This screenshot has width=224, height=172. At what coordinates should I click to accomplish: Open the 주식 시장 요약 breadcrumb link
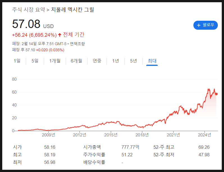coord(29,10)
